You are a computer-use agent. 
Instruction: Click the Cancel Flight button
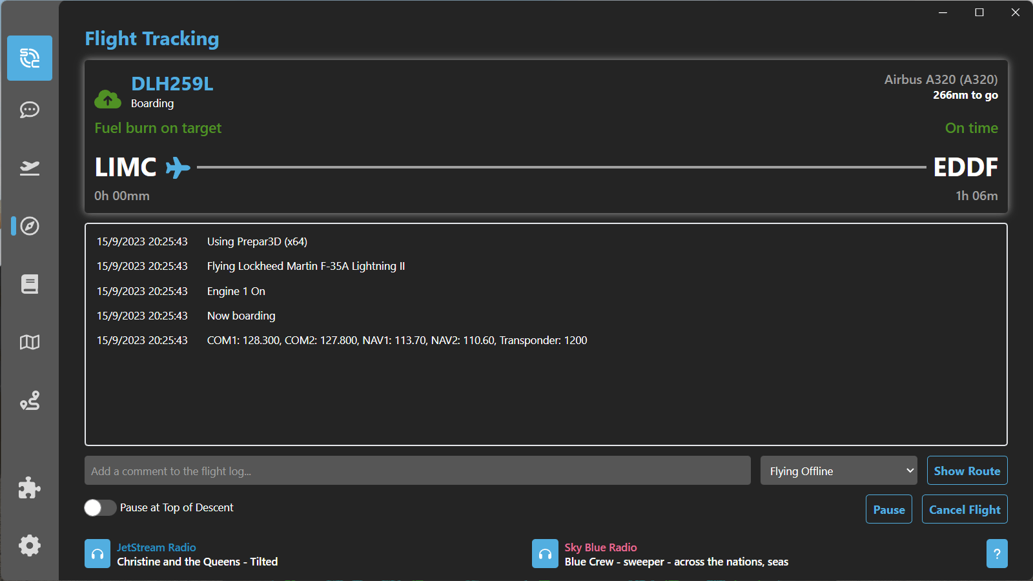pyautogui.click(x=965, y=509)
